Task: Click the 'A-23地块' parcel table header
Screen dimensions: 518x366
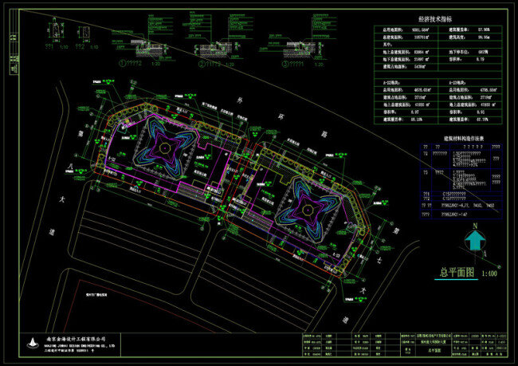Action: pyautogui.click(x=457, y=83)
